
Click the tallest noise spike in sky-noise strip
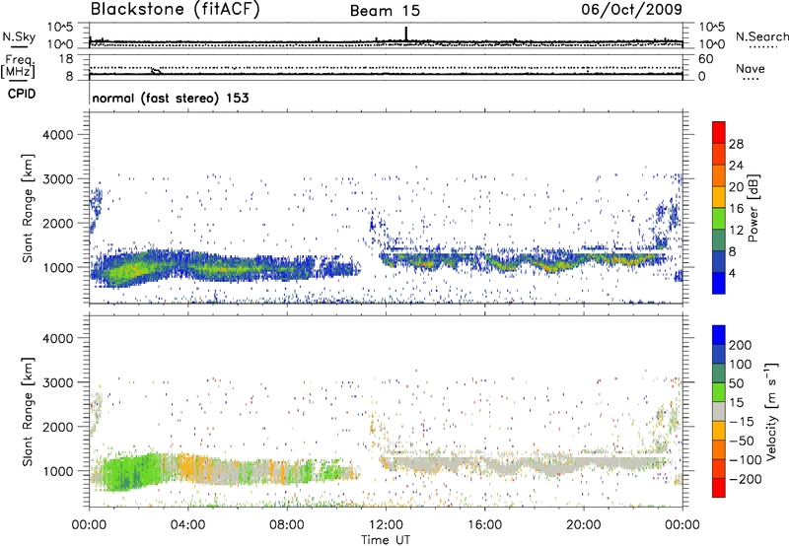pyautogui.click(x=406, y=34)
